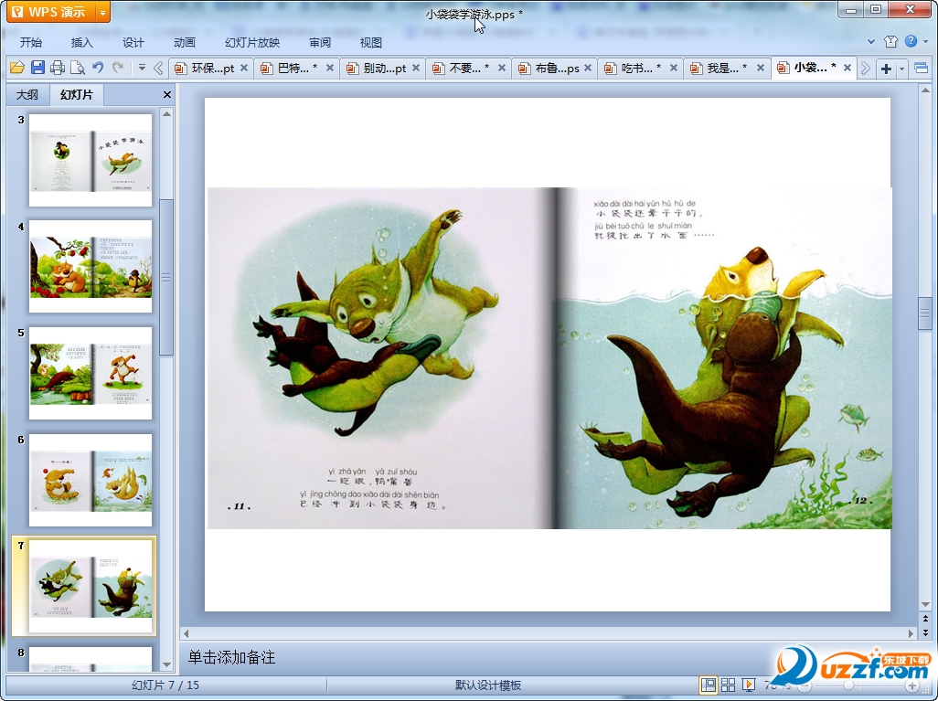Open the 幻灯片放映 menu tab
Screen dimensions: 938x701
click(252, 42)
